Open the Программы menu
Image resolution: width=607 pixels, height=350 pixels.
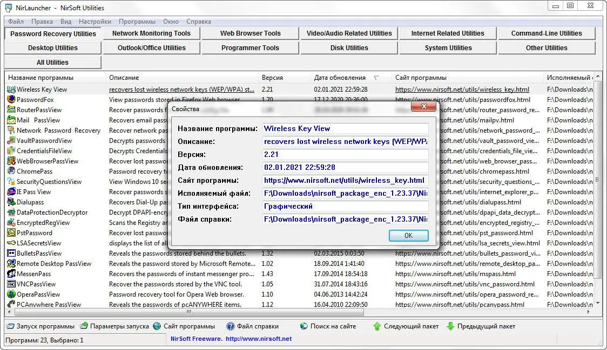tap(137, 21)
